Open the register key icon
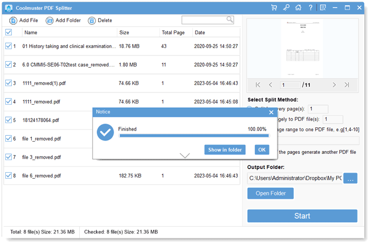 (286, 8)
